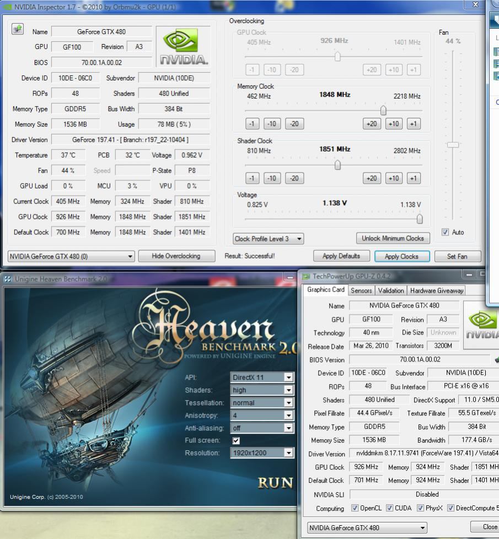Switch to the Hardware Giveaway tab
This screenshot has height=539, width=499.
tap(436, 290)
